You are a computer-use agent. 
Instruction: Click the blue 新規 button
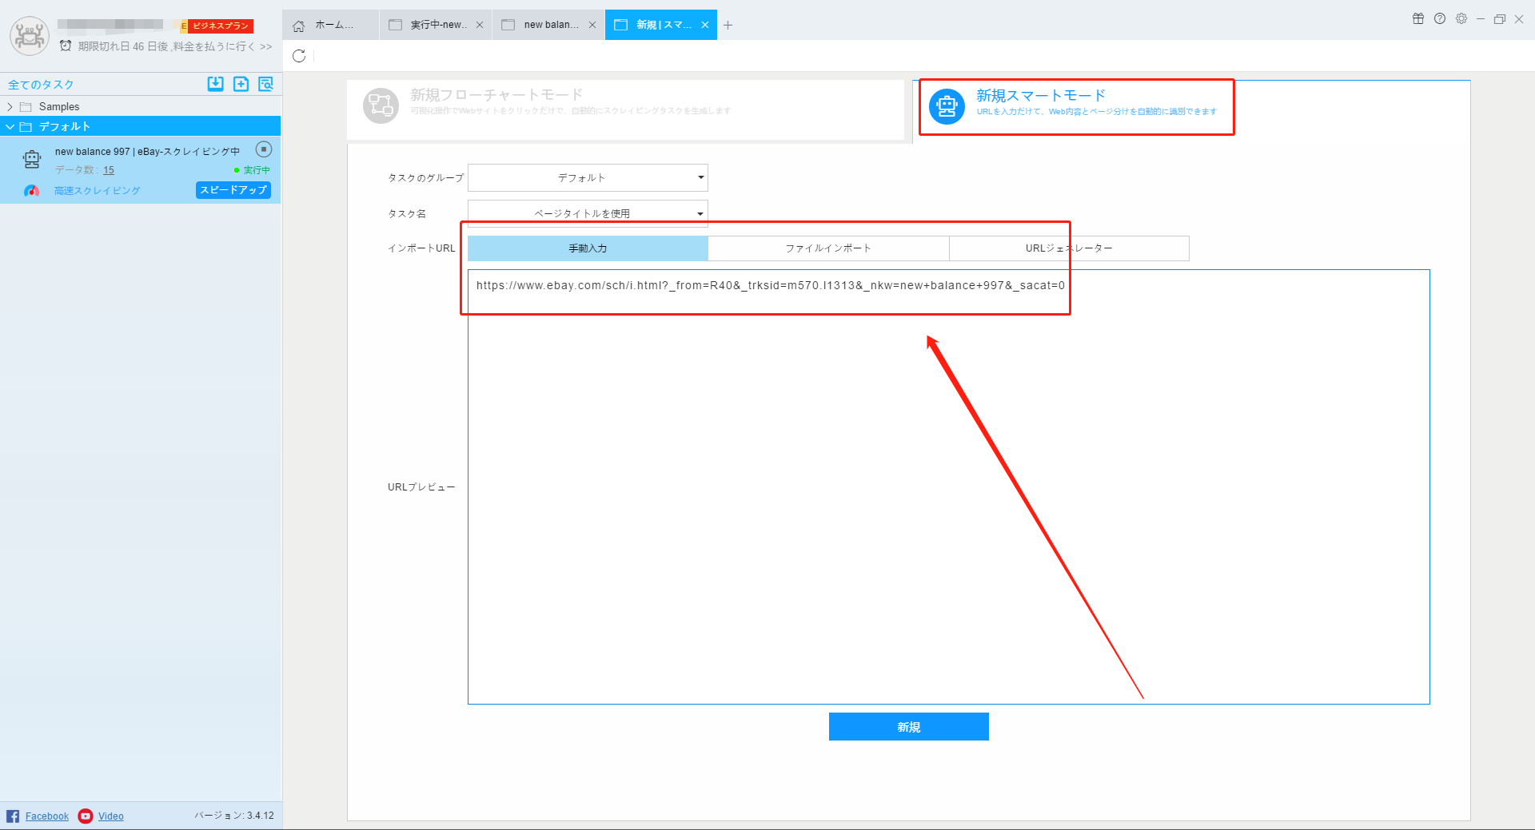pyautogui.click(x=909, y=727)
